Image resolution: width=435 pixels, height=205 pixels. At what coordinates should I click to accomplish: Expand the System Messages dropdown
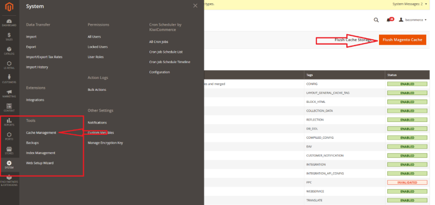[x=410, y=4]
